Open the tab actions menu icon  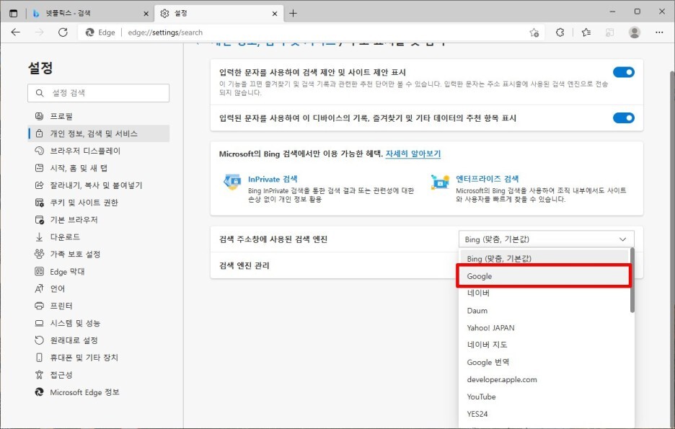pos(14,14)
